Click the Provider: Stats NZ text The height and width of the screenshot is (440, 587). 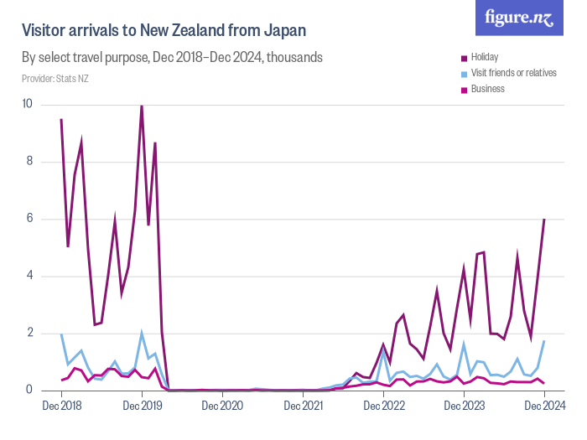(x=55, y=79)
